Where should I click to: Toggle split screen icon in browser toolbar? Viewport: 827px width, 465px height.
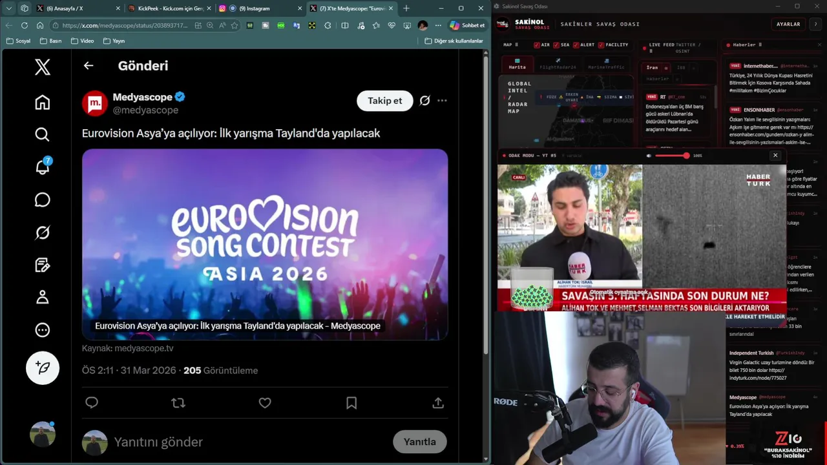(344, 25)
